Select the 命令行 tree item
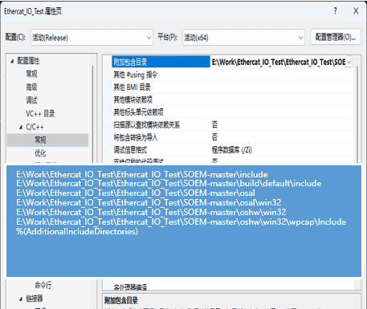This screenshot has height=309, width=367. [43, 285]
